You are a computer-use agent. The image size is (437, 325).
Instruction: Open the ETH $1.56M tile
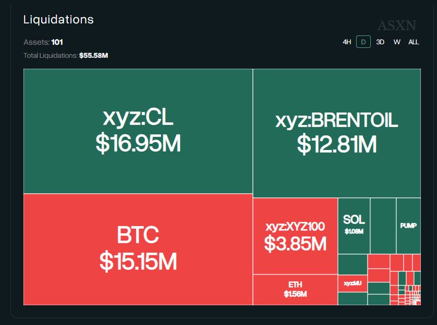click(295, 290)
